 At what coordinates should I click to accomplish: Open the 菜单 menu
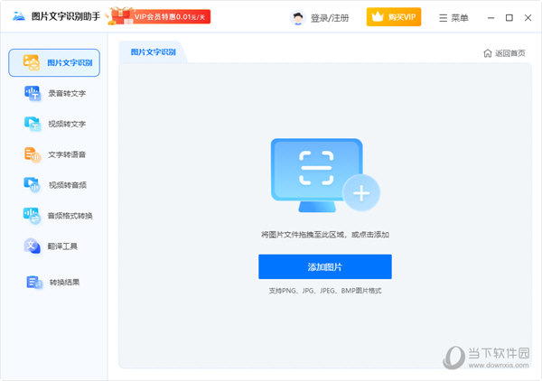pyautogui.click(x=453, y=18)
